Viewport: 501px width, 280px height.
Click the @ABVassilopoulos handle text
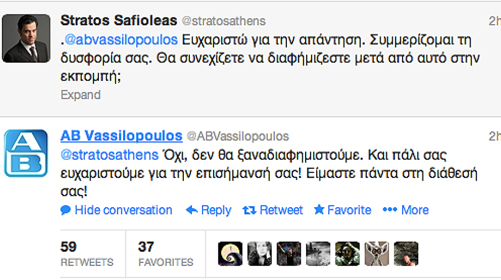click(238, 136)
